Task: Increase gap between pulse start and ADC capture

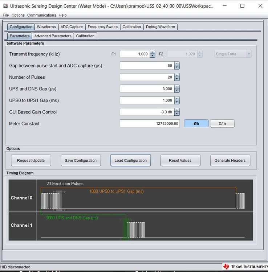Action: click(177, 64)
